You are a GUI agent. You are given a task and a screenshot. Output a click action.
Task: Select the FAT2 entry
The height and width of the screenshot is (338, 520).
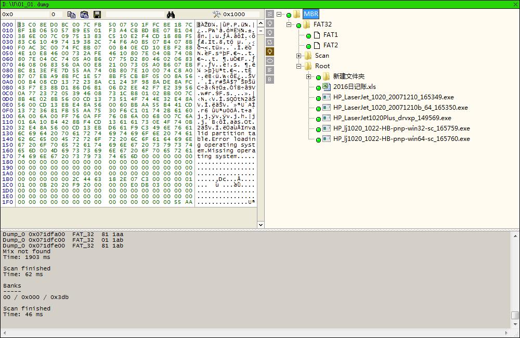[x=330, y=45]
